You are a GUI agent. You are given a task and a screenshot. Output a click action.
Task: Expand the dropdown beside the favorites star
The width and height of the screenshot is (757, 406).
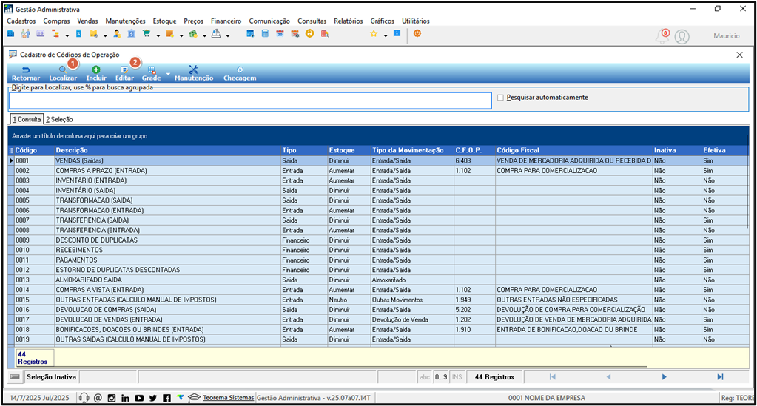point(386,35)
